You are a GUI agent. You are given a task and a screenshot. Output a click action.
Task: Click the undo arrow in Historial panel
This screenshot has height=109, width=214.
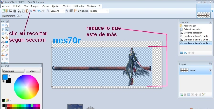click(x=185, y=53)
